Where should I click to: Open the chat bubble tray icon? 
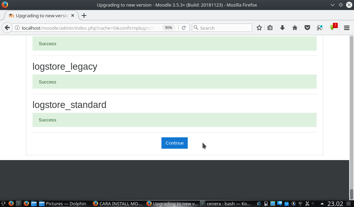tap(279, 204)
